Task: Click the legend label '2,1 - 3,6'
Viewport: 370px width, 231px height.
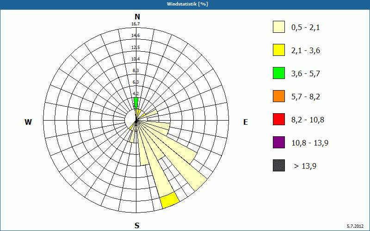Action: click(x=306, y=51)
